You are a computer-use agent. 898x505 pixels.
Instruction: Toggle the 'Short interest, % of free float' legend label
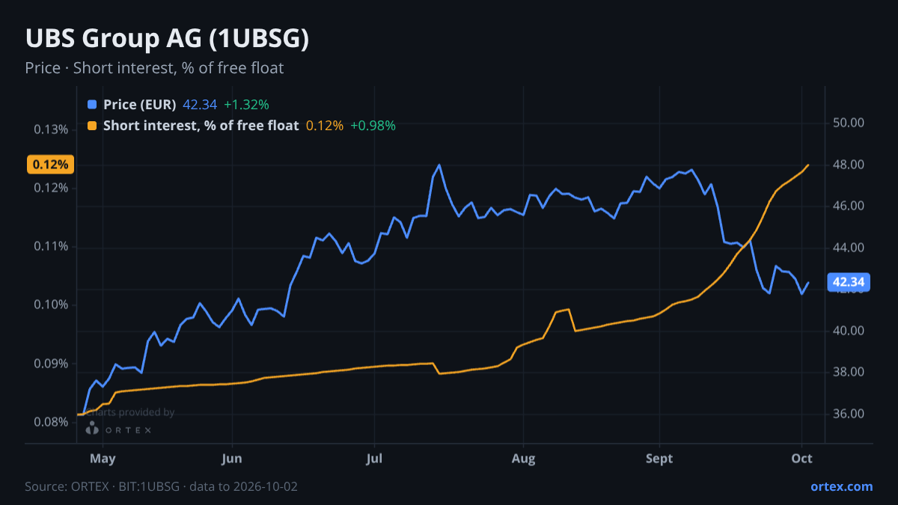pyautogui.click(x=201, y=126)
